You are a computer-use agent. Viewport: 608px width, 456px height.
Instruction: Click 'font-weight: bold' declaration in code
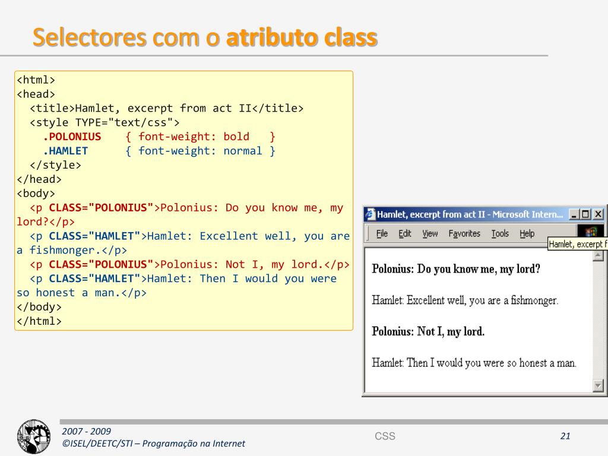[194, 137]
